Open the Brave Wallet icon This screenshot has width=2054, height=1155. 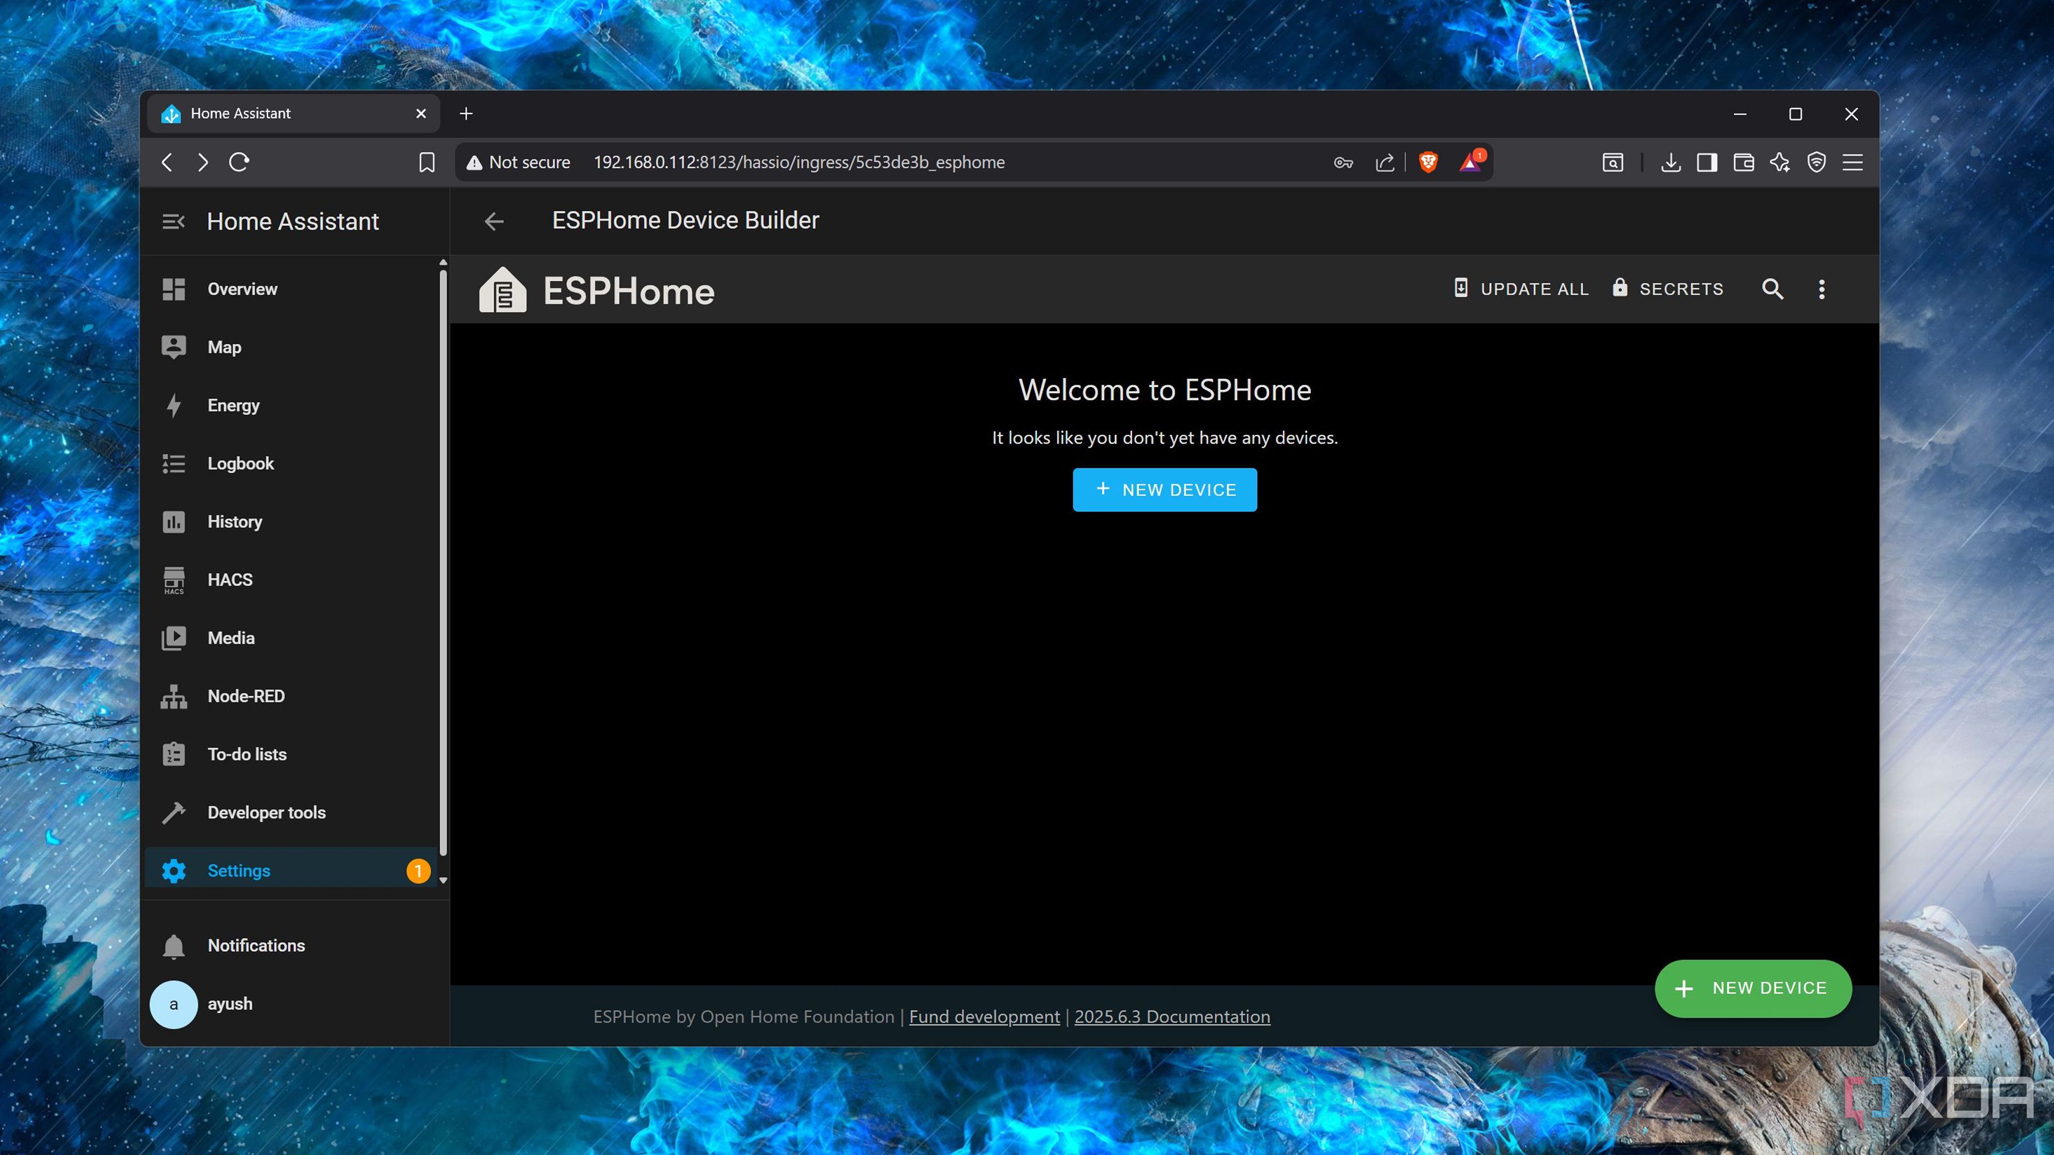pyautogui.click(x=1744, y=163)
